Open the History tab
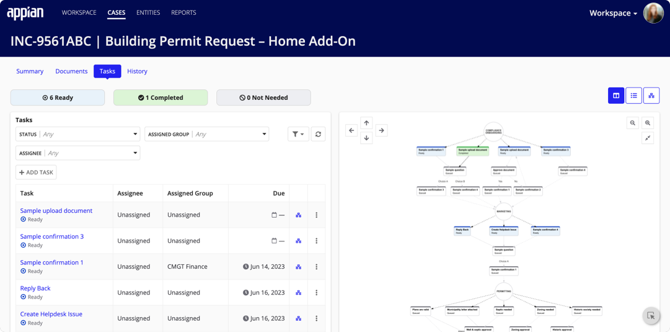Screen dimensions: 670x332 [137, 71]
